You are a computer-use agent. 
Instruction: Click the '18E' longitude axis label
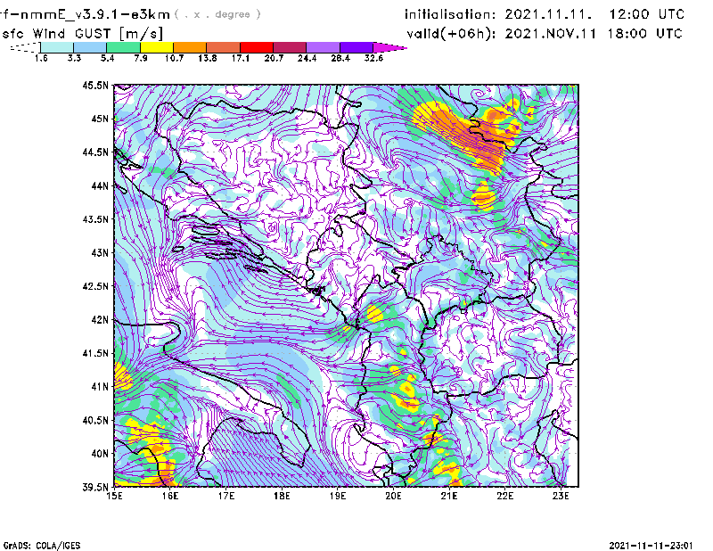(282, 496)
